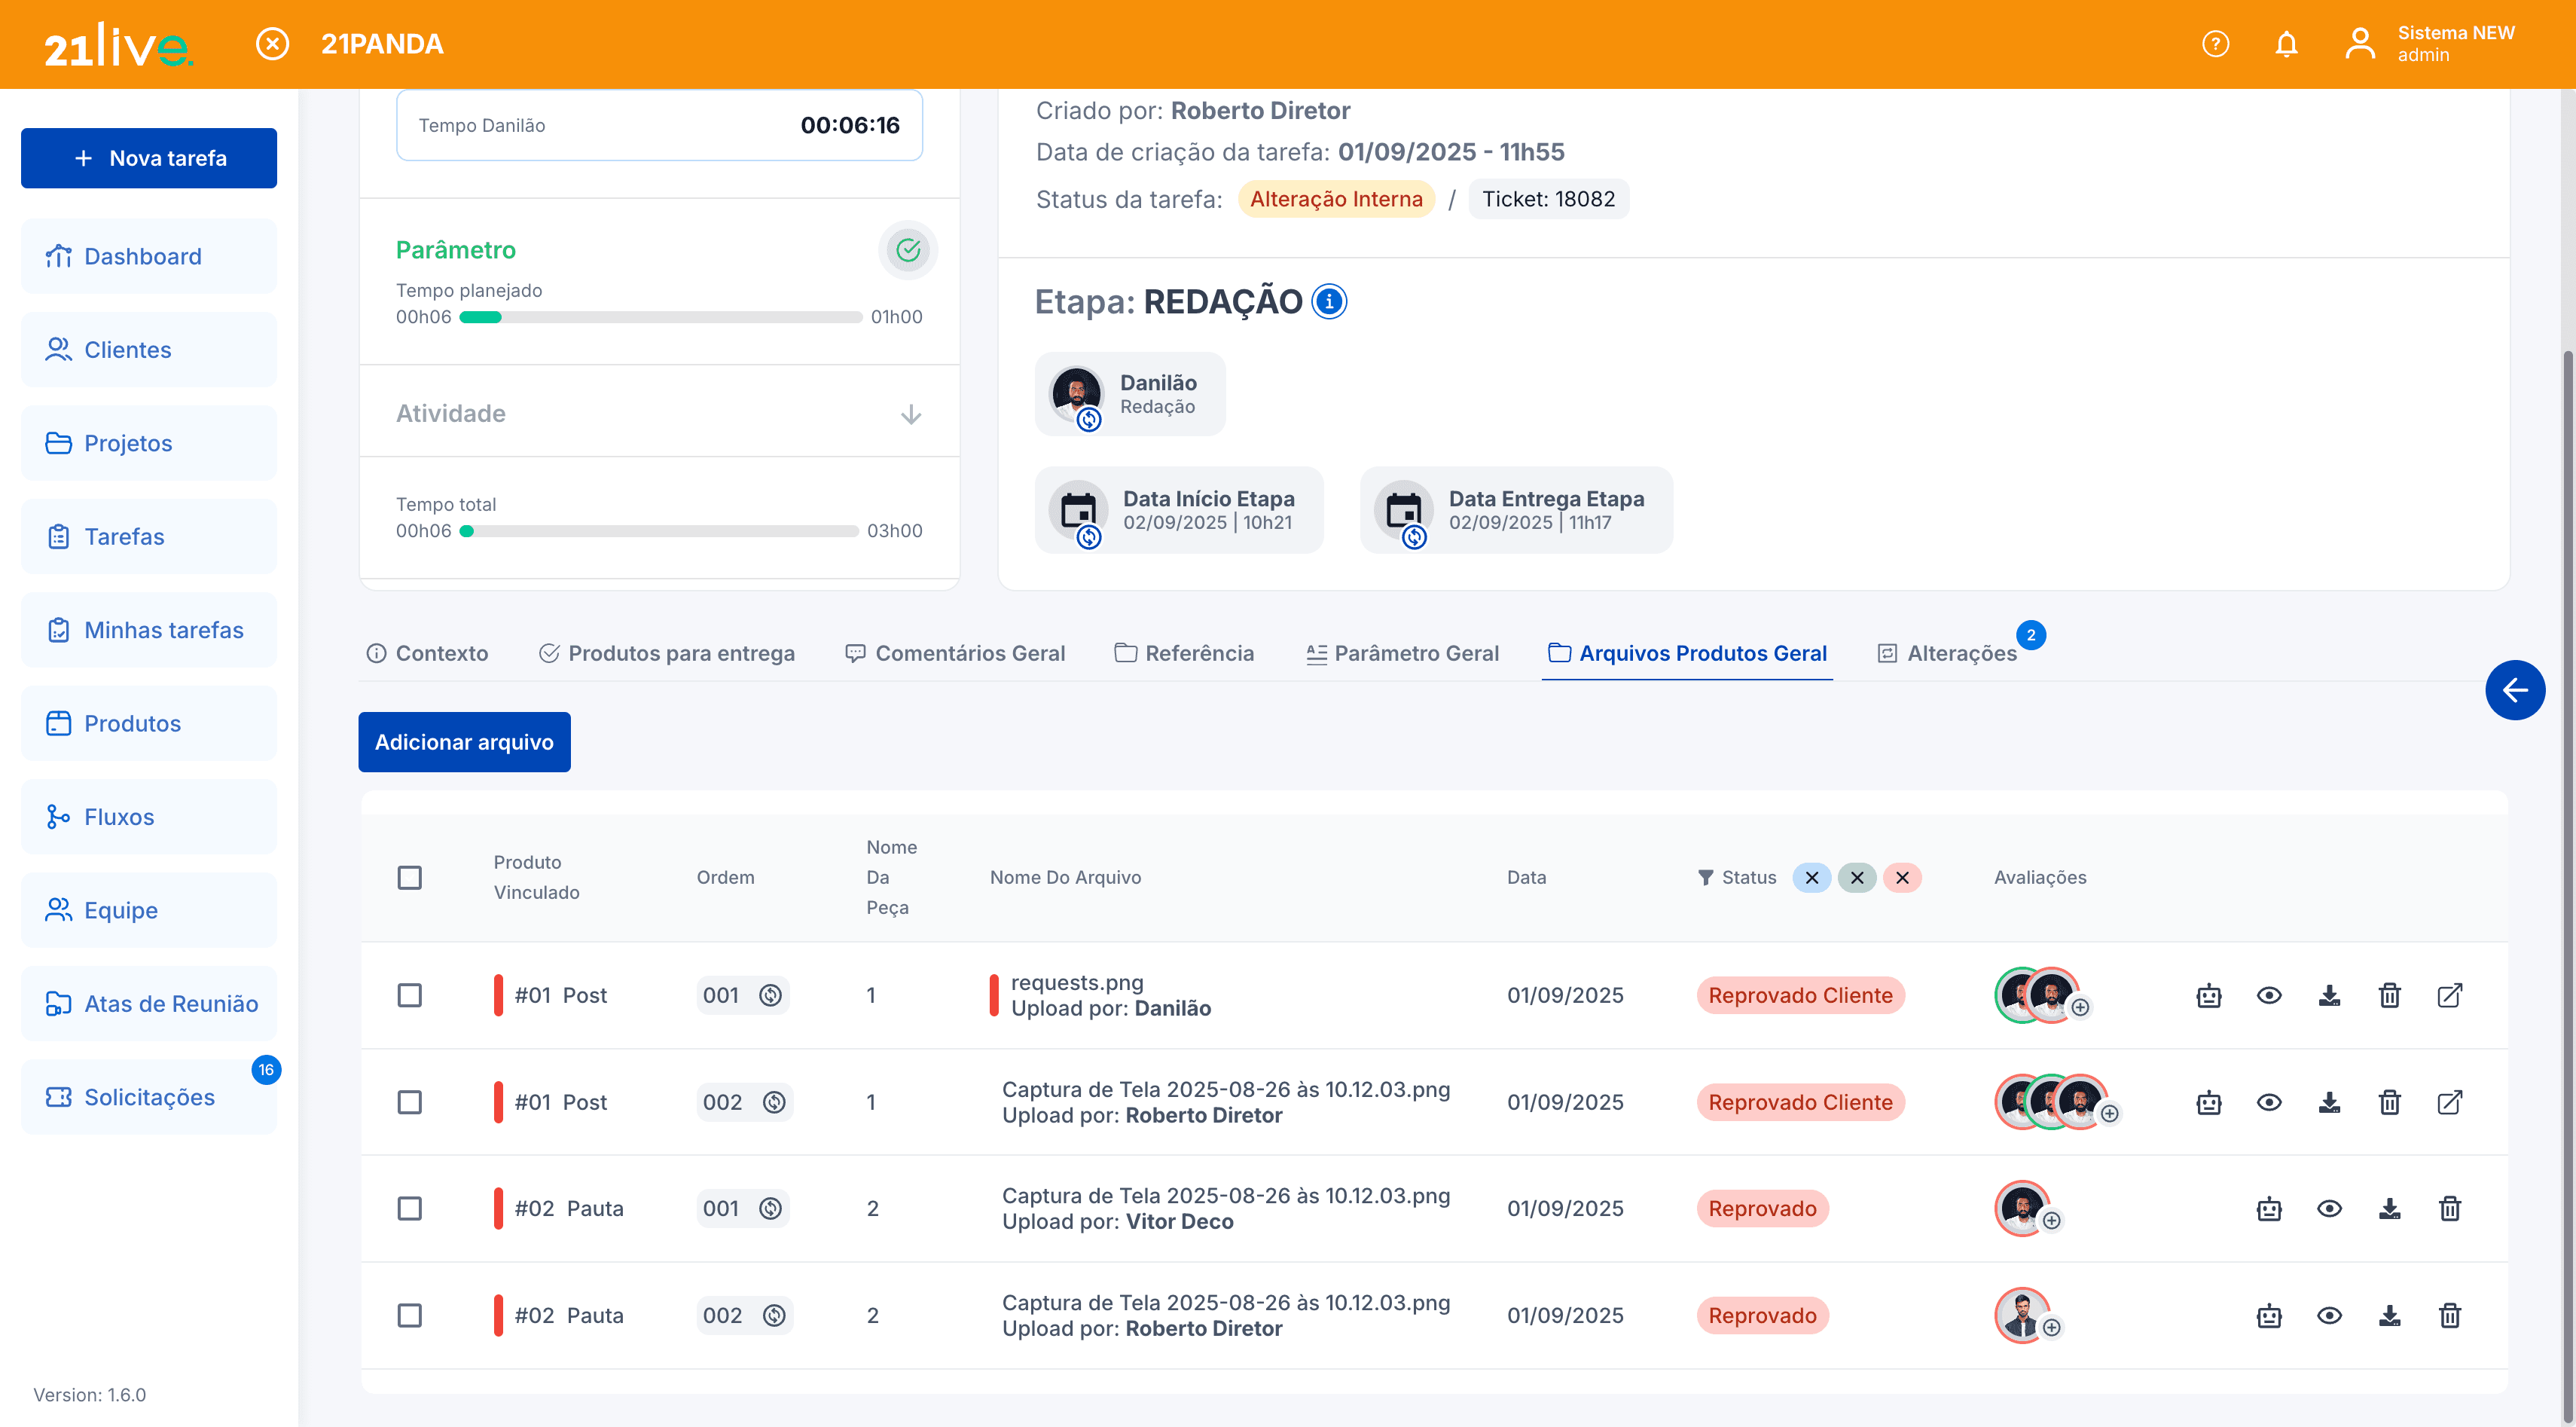Open requests.png in external link icon
Viewport: 2576px width, 1427px height.
(2449, 995)
